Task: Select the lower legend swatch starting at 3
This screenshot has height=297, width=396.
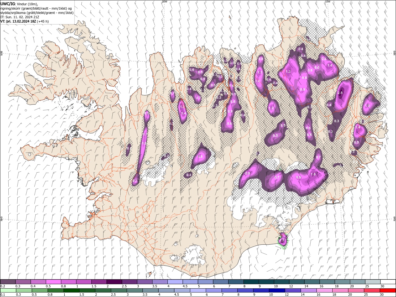Action: coord(135,291)
